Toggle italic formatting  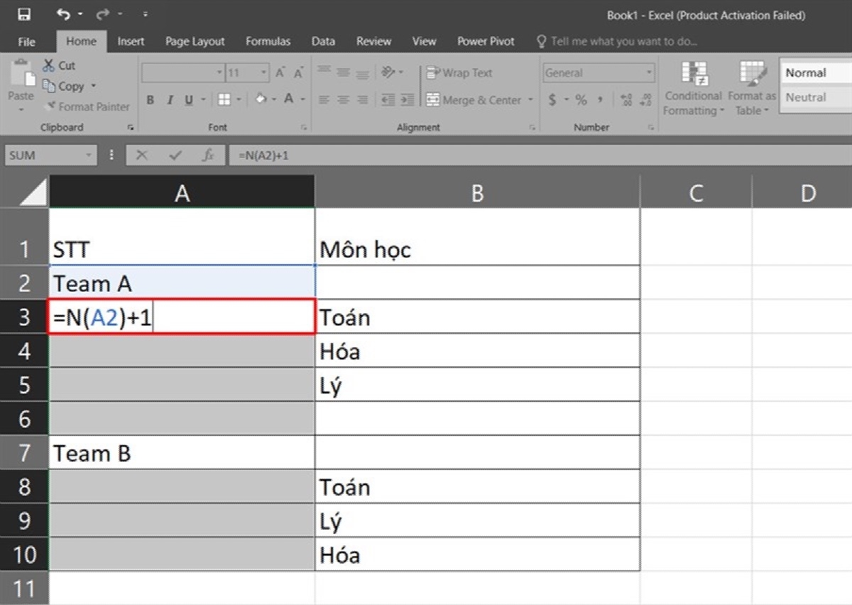pos(168,100)
